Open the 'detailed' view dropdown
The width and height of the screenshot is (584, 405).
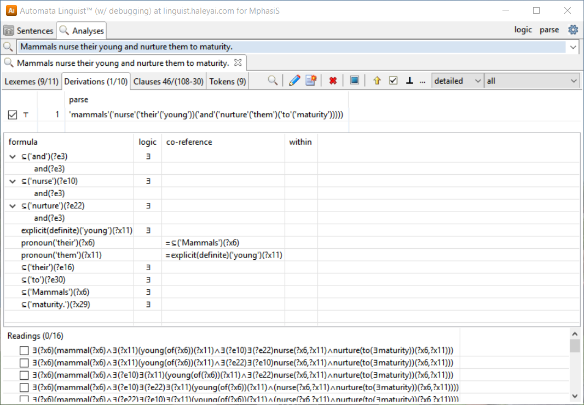[458, 81]
